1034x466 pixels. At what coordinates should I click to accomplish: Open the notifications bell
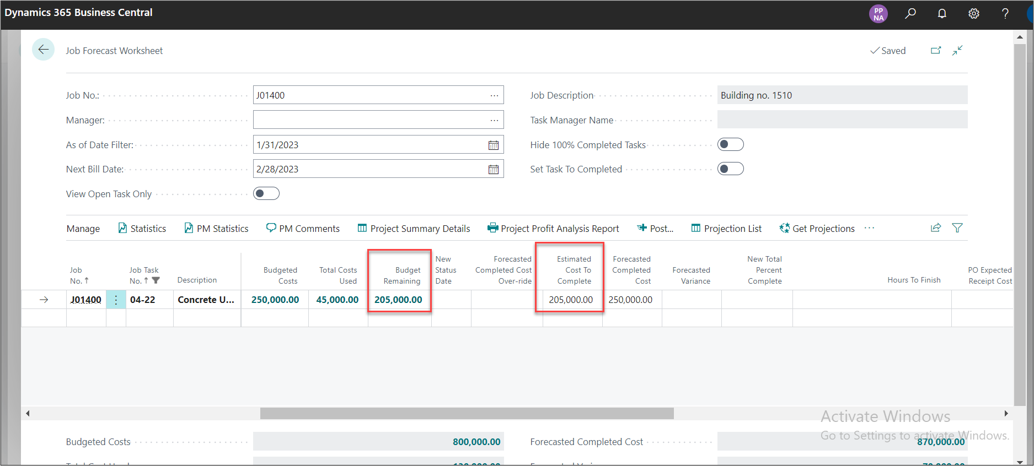click(x=942, y=13)
